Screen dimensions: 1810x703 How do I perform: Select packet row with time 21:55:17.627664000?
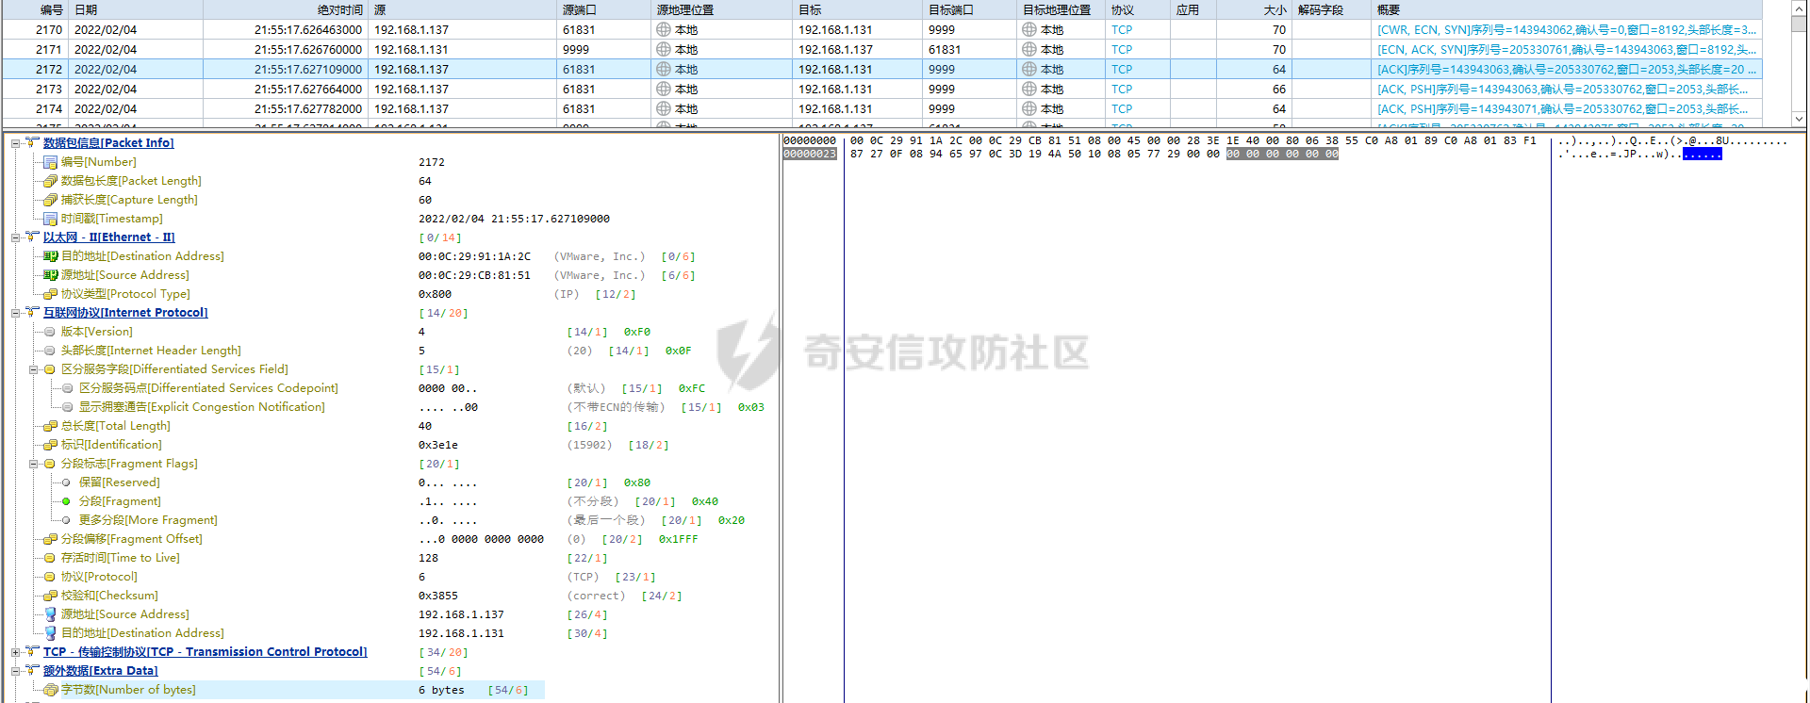[x=881, y=89]
